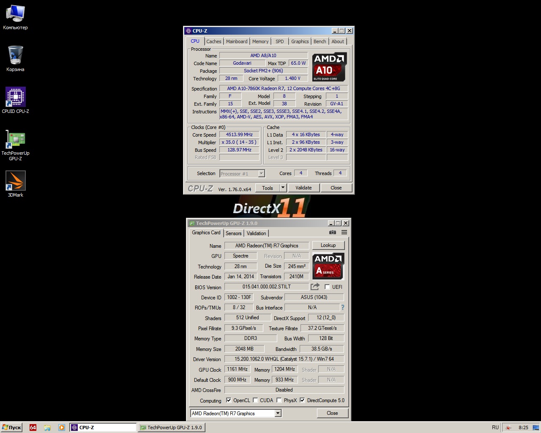
Task: Open the file explorer folder icon in the taskbar
Action: [x=47, y=428]
